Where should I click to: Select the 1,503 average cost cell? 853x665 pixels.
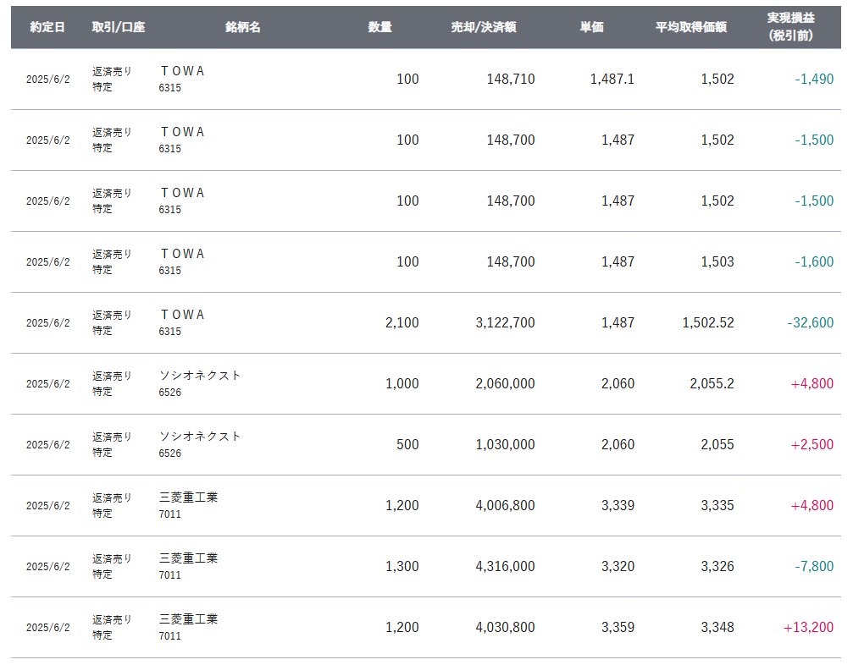tap(717, 261)
